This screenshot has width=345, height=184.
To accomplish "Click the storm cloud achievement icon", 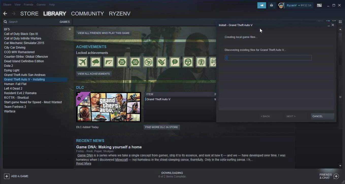I will coord(95,62).
